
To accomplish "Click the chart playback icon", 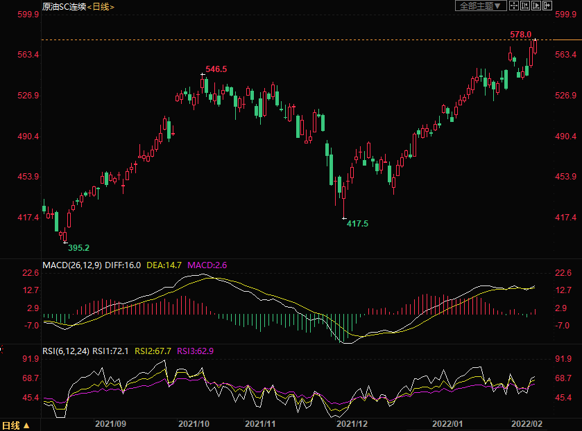I will [x=536, y=6].
